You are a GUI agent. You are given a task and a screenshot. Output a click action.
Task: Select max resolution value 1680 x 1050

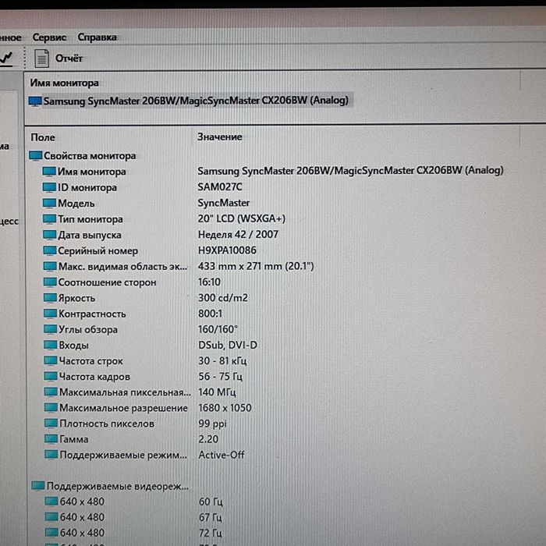[x=225, y=408]
